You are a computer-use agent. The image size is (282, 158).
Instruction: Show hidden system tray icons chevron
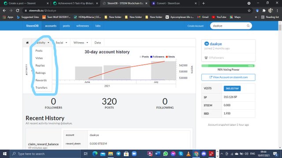coord(222,154)
